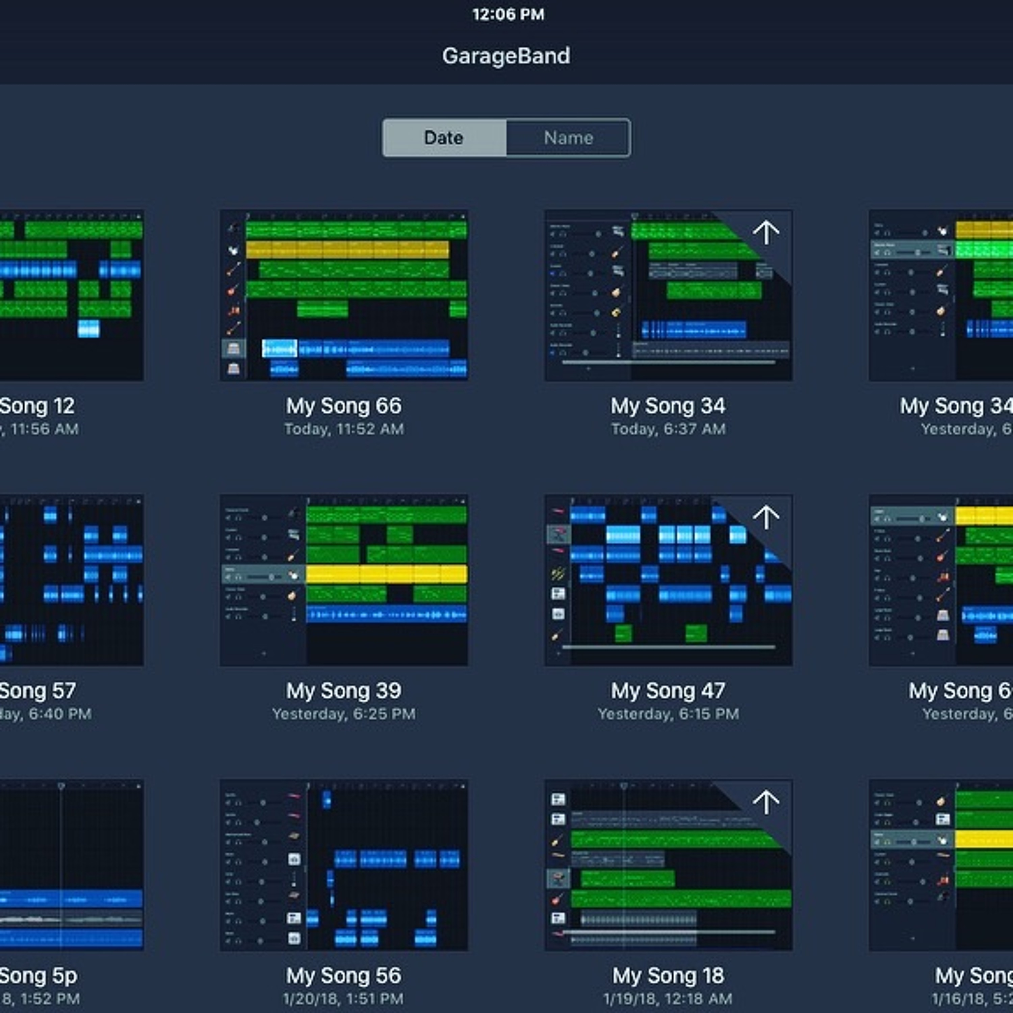Select the 'My Song 18' title
Screen dimensions: 1013x1013
(x=669, y=976)
